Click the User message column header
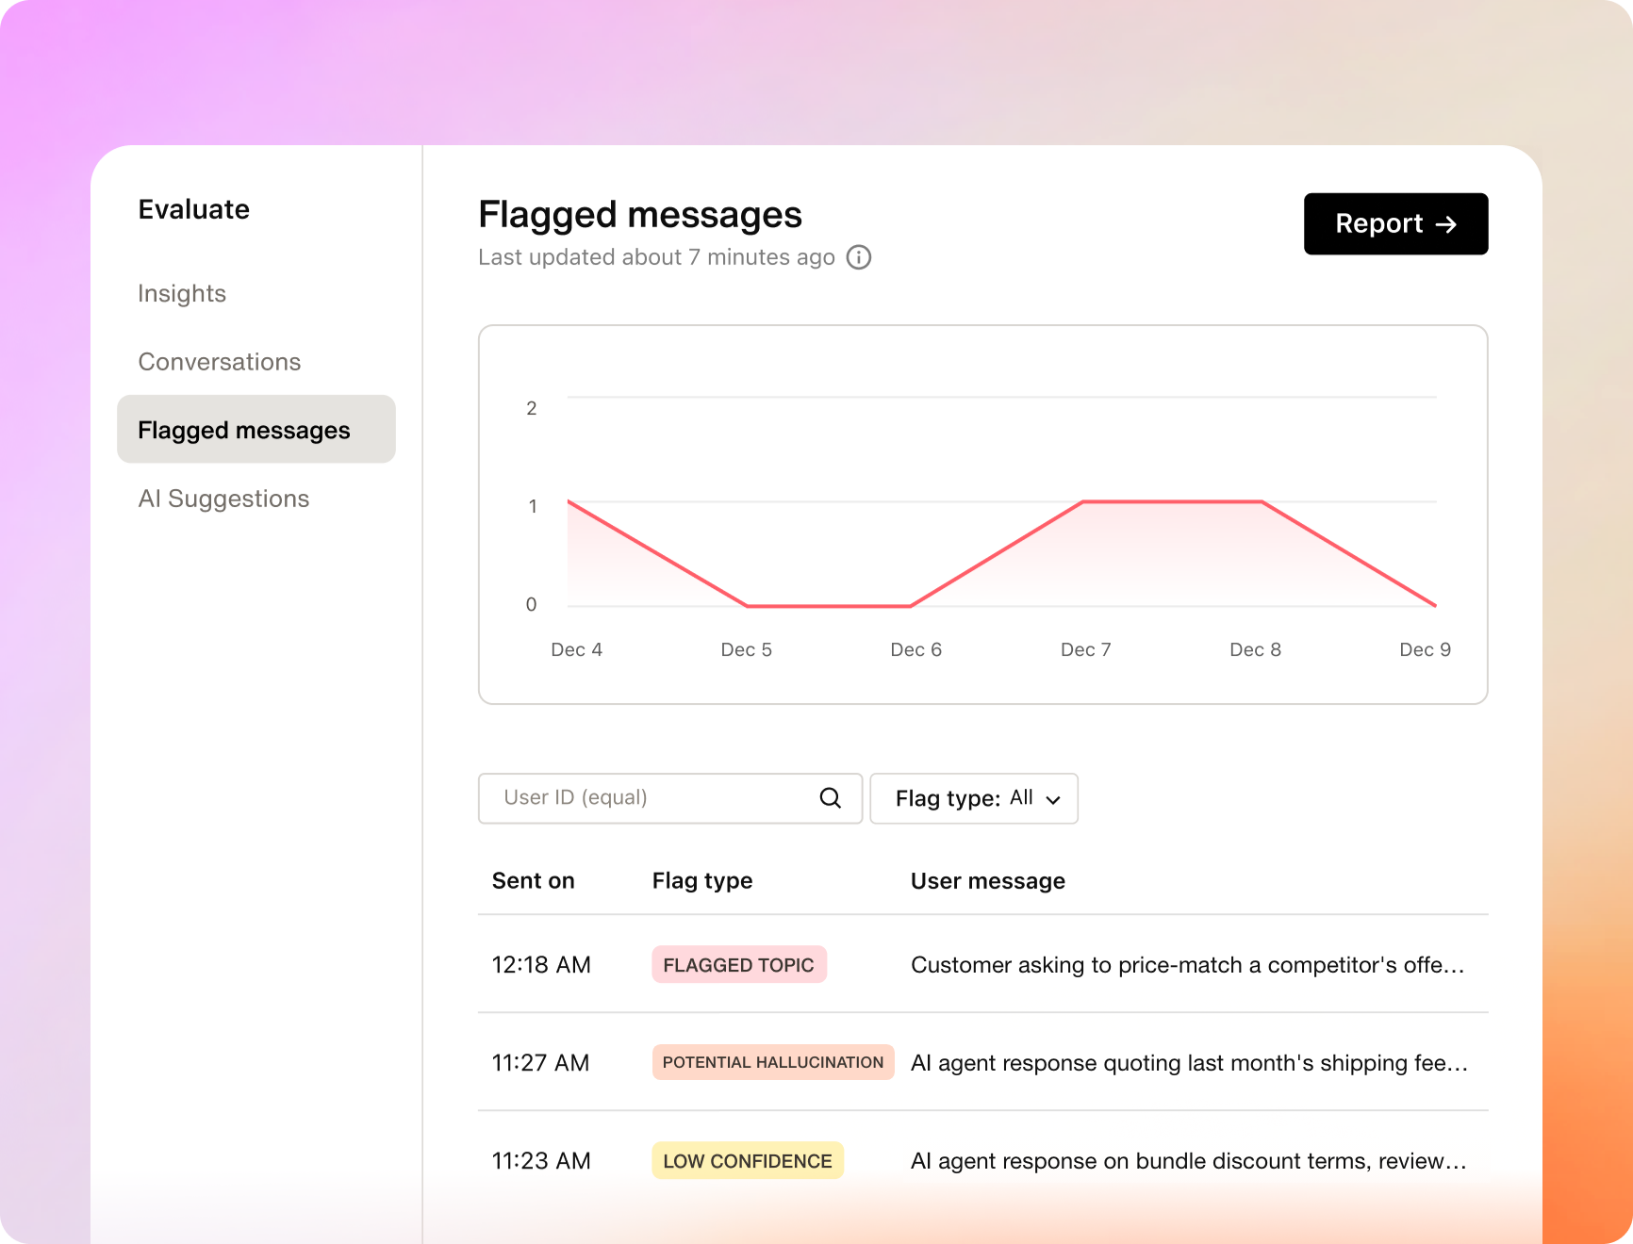Image resolution: width=1633 pixels, height=1244 pixels. (988, 881)
